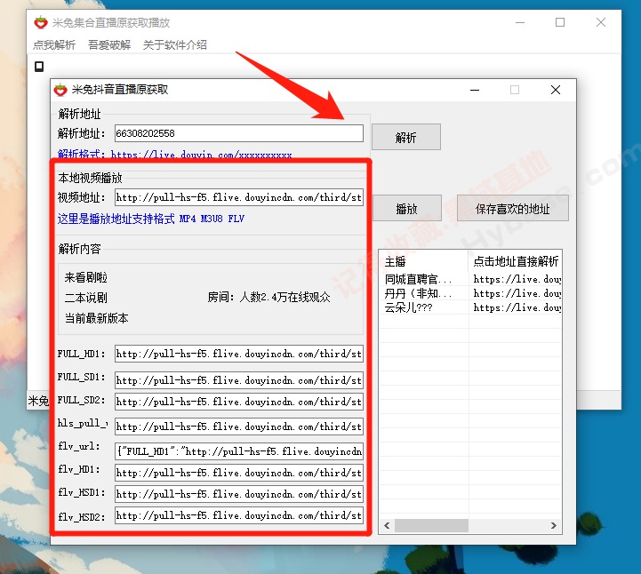Click the URL beside 同城直聘官
This screenshot has height=574, width=641.
pyautogui.click(x=517, y=279)
